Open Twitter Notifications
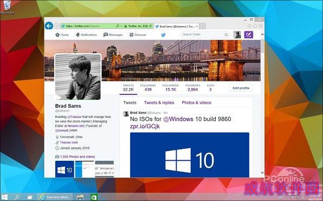Screen dimensions: 323x201 tap(86, 35)
